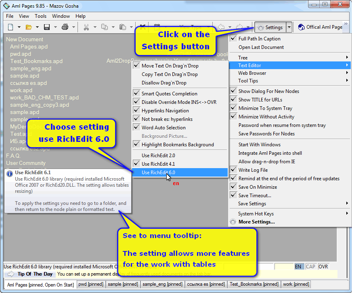Open dropdown arrow next to New document

point(19,27)
